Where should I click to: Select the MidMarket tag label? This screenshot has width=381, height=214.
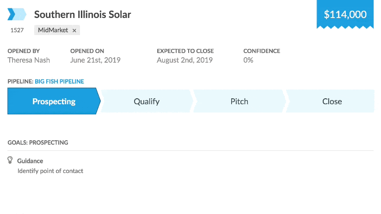[53, 30]
